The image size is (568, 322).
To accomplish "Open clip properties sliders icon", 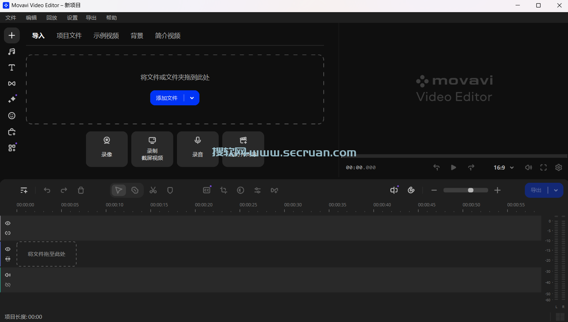I will pos(258,190).
